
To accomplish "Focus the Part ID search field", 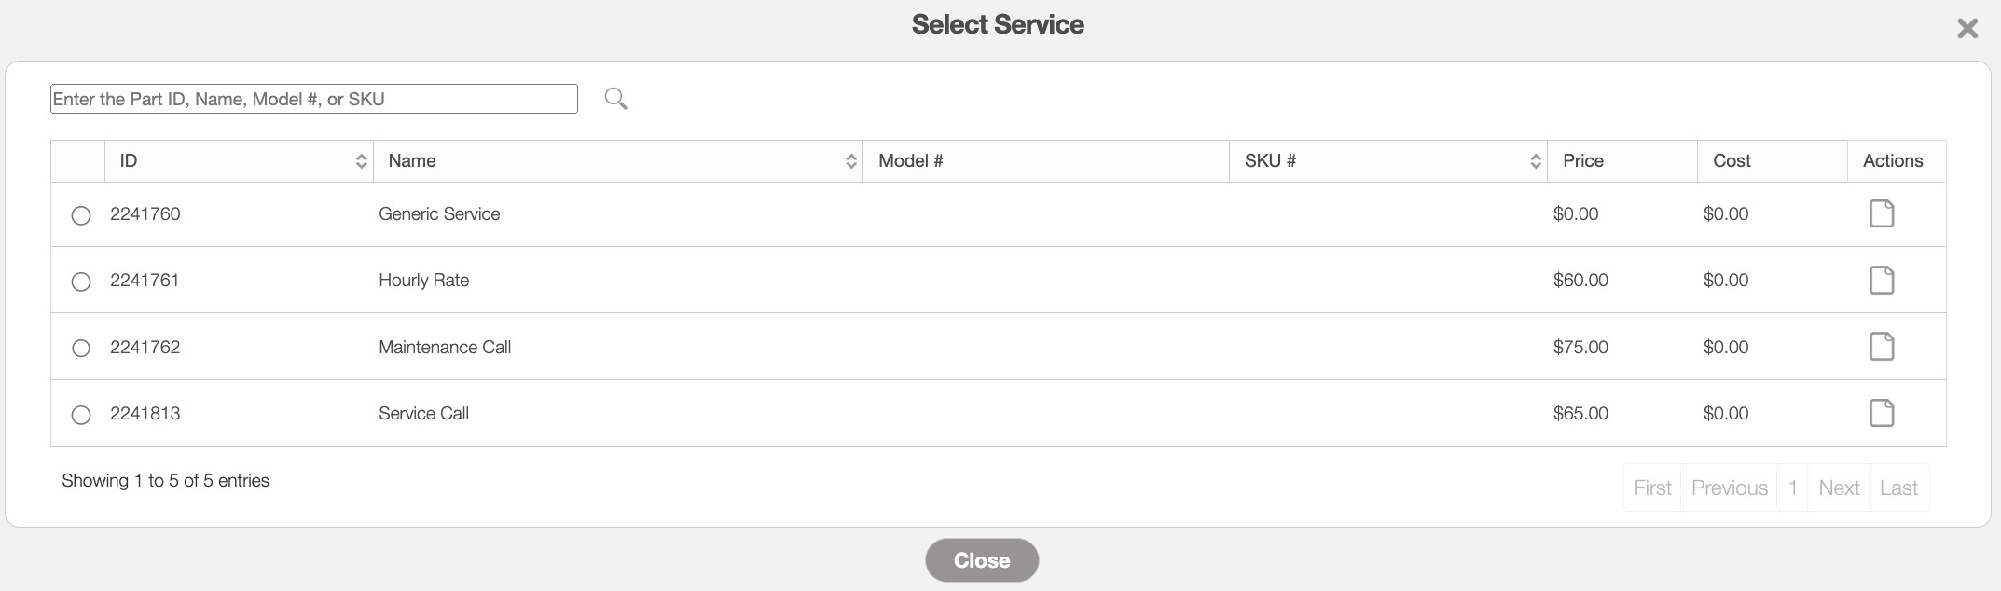I will (x=313, y=99).
